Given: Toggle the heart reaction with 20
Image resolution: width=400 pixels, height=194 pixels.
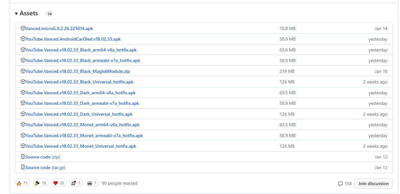Looking at the screenshot, I should point(59,183).
